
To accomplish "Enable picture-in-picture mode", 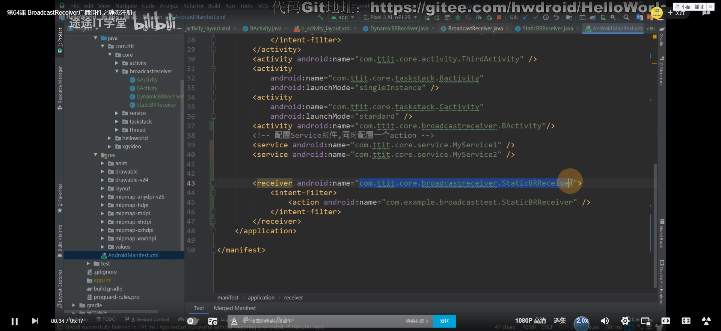I will point(646,321).
